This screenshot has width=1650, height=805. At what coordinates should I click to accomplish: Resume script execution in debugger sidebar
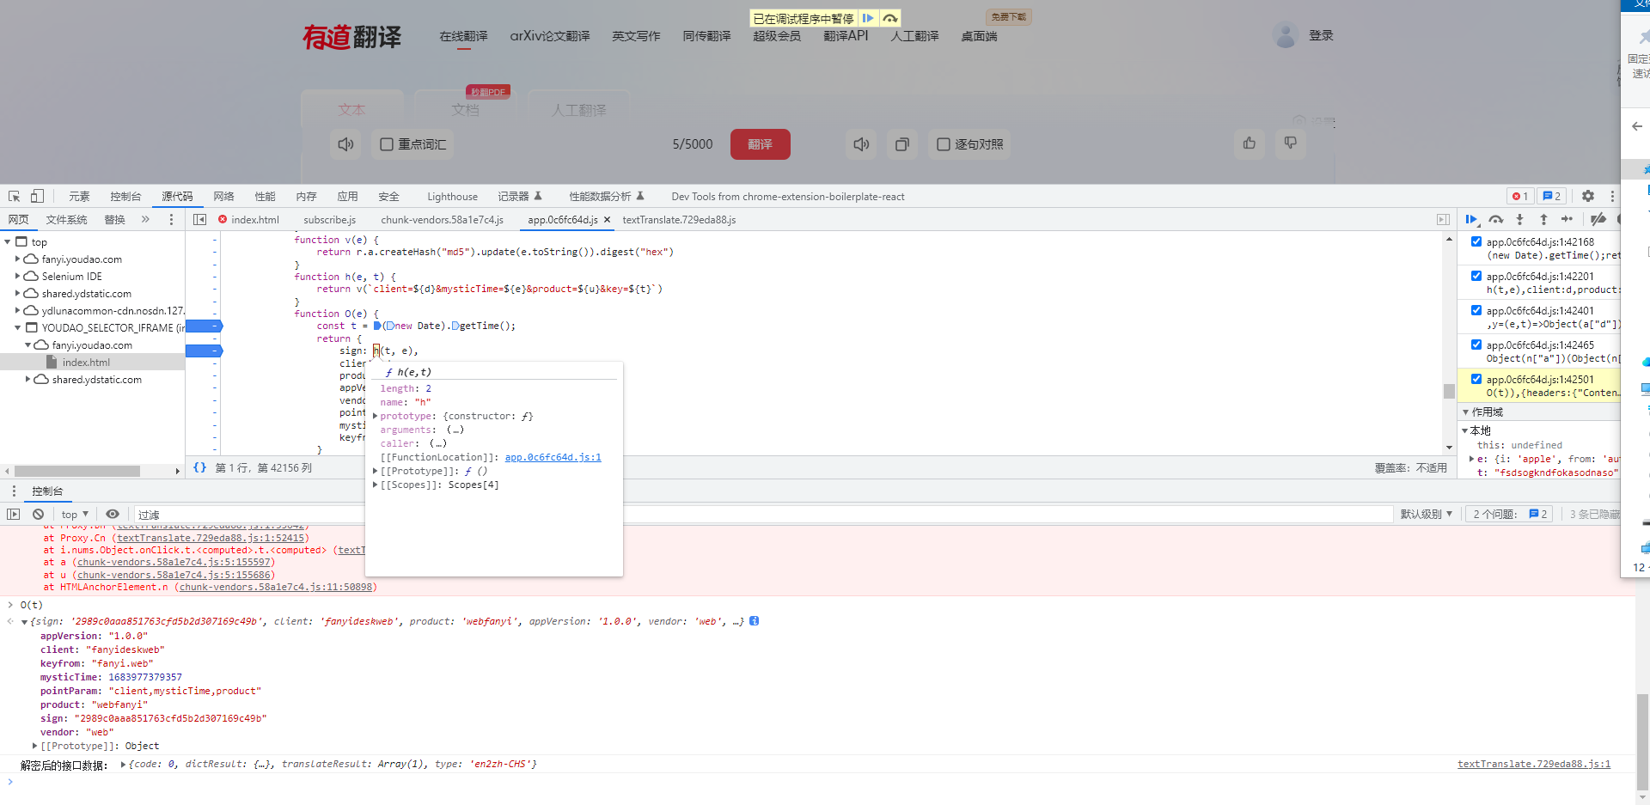[1471, 220]
